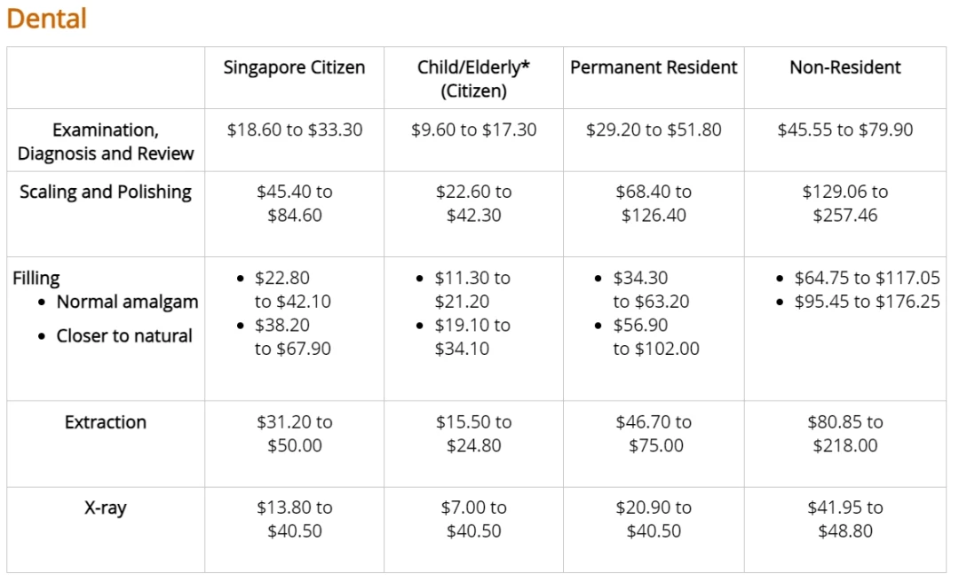Click the $95.45 to $176.25 filling price
This screenshot has width=959, height=582.
click(x=867, y=302)
